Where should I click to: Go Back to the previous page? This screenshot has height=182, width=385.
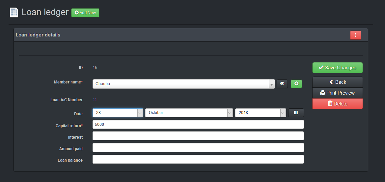pyautogui.click(x=337, y=82)
